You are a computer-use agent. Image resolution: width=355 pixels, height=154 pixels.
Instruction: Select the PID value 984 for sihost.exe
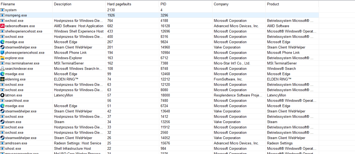coord(164,148)
